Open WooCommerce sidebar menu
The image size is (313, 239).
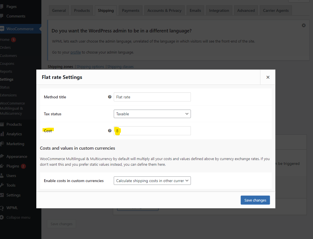coord(20,29)
